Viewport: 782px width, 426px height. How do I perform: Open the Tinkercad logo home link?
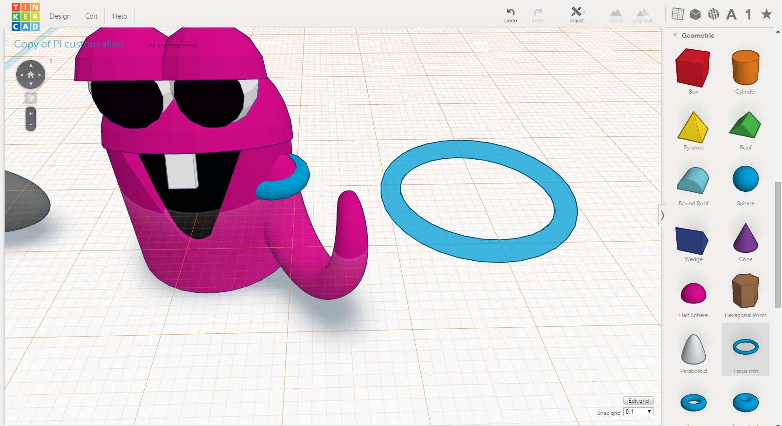pos(26,17)
